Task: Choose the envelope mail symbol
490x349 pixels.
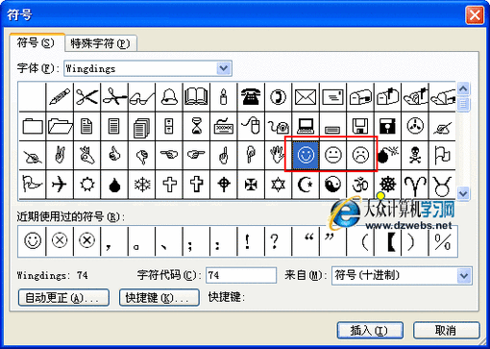Action: pos(306,96)
